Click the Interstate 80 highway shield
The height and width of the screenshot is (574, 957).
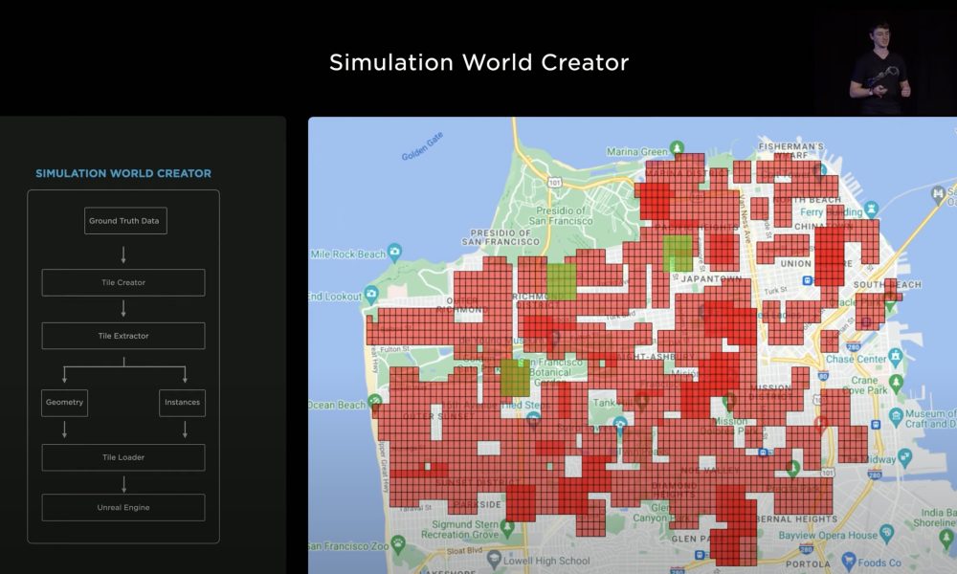tap(823, 376)
